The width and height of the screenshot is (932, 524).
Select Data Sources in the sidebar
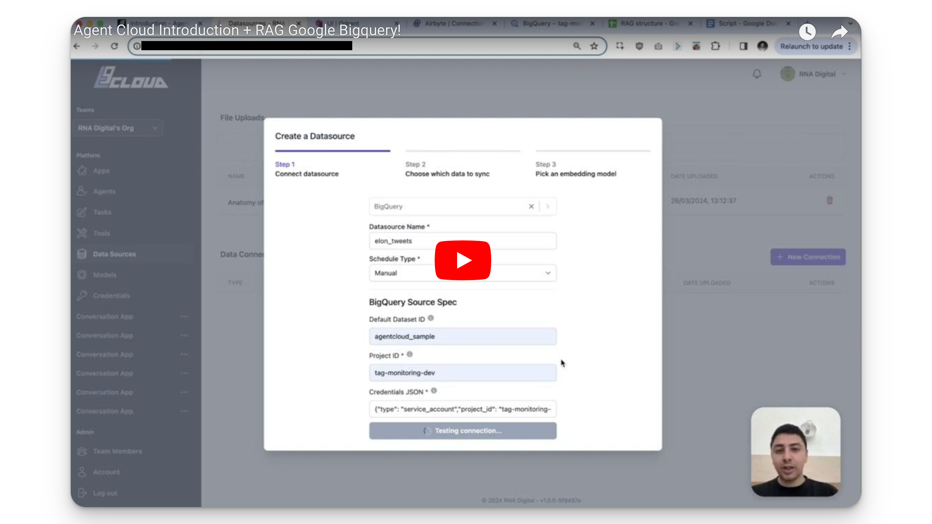[114, 254]
